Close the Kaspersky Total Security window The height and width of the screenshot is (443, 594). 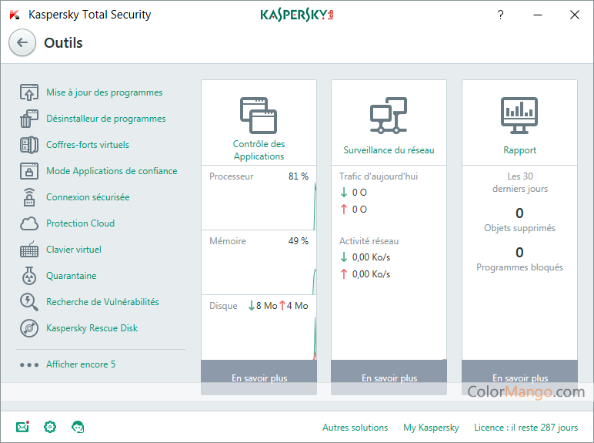pos(574,15)
